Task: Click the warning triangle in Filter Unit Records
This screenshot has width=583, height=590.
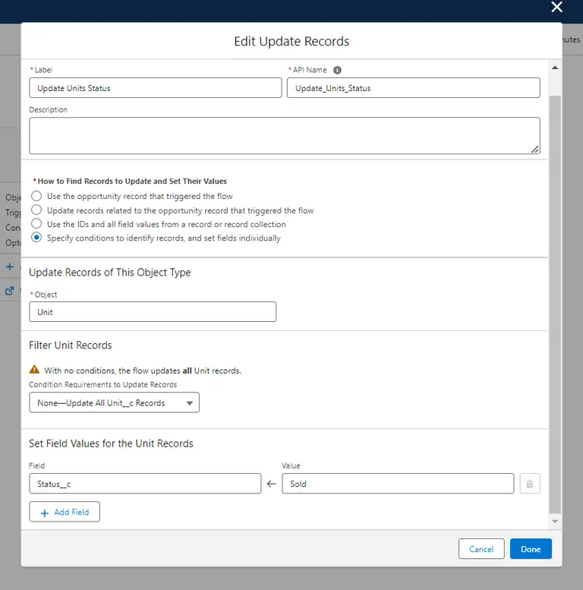Action: (x=34, y=370)
